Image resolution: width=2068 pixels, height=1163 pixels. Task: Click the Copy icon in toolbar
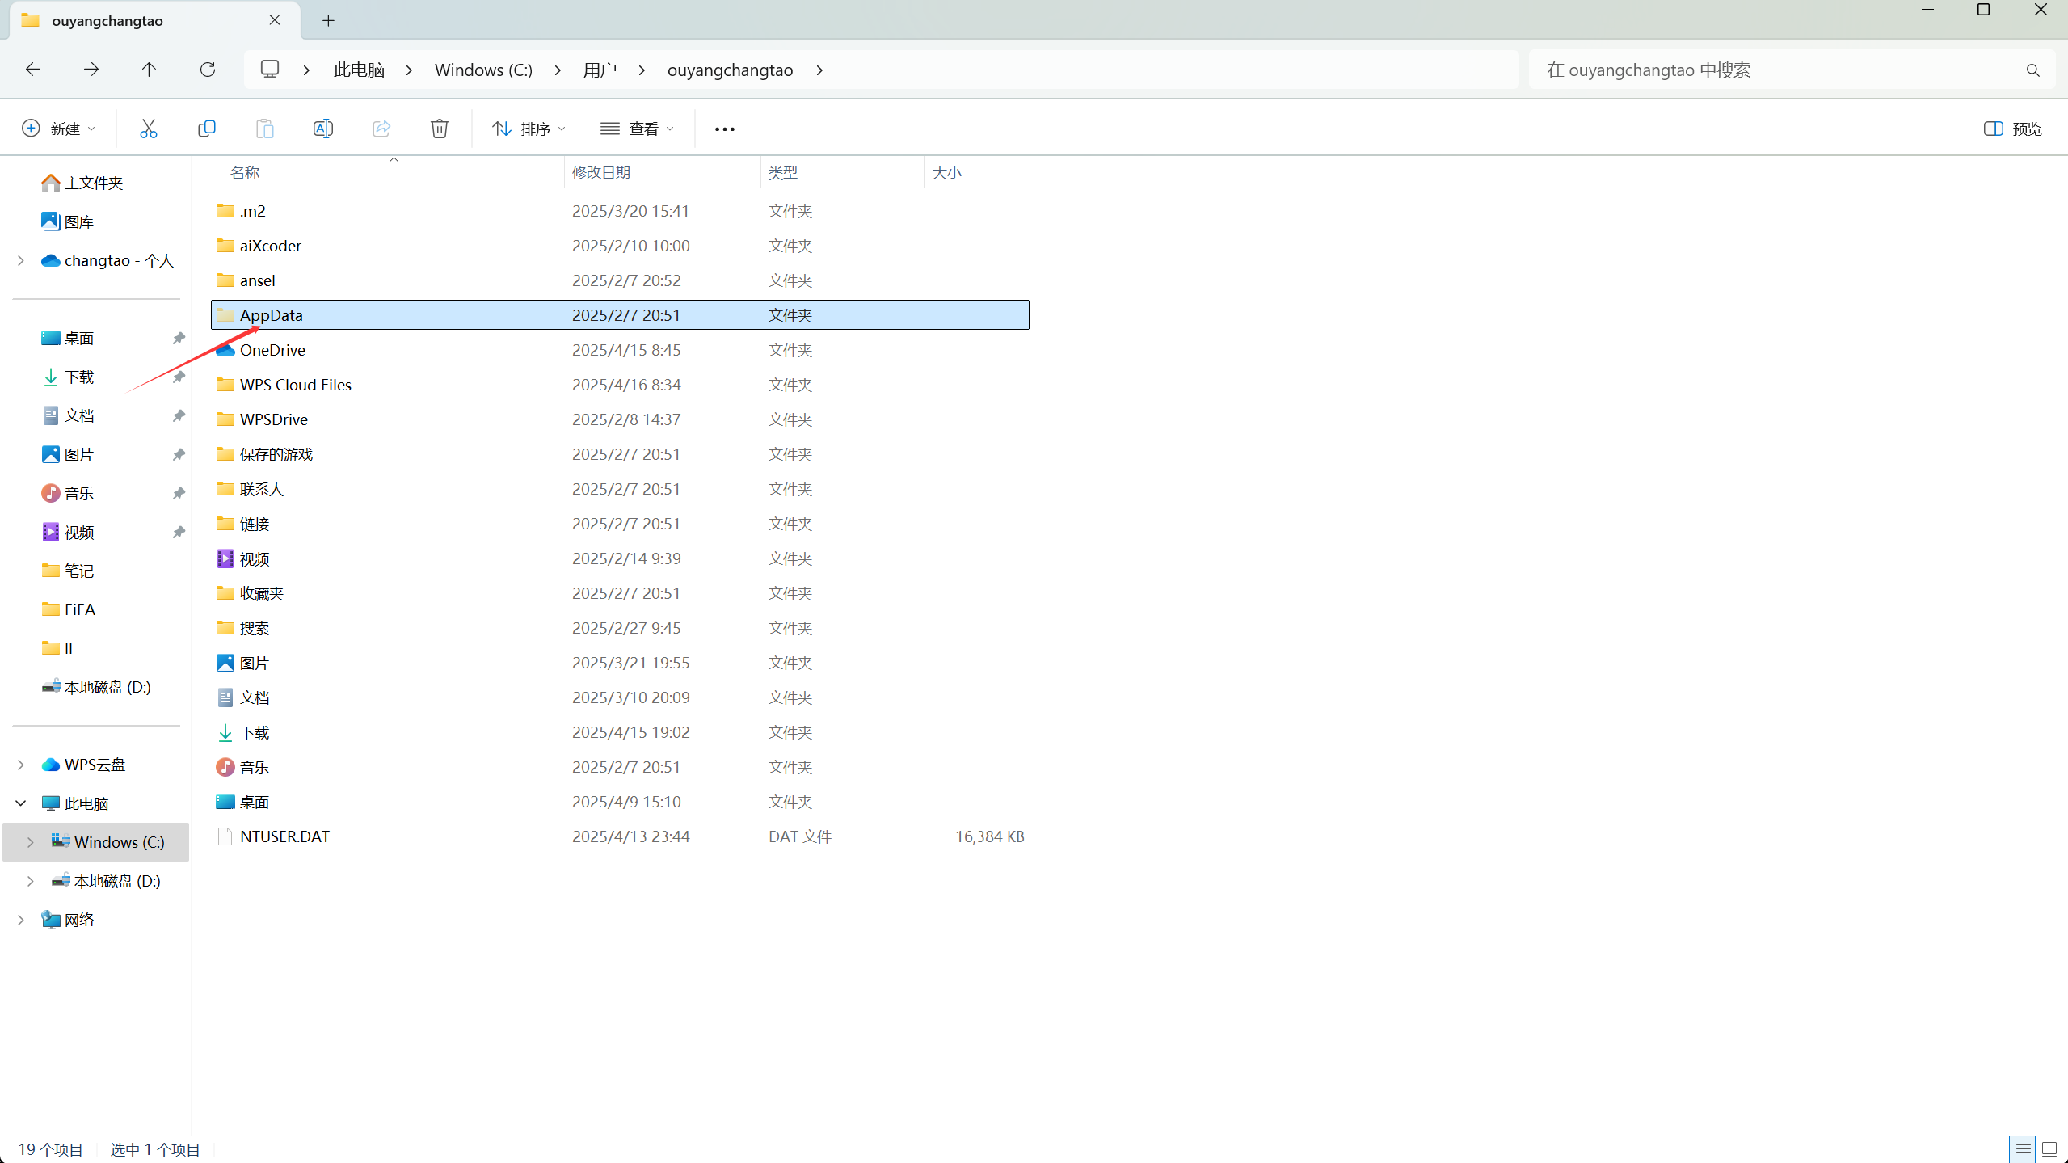pyautogui.click(x=207, y=129)
